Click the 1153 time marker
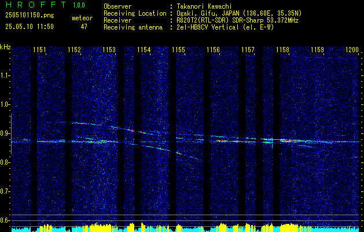This screenshot has height=232, width=364. [109, 49]
